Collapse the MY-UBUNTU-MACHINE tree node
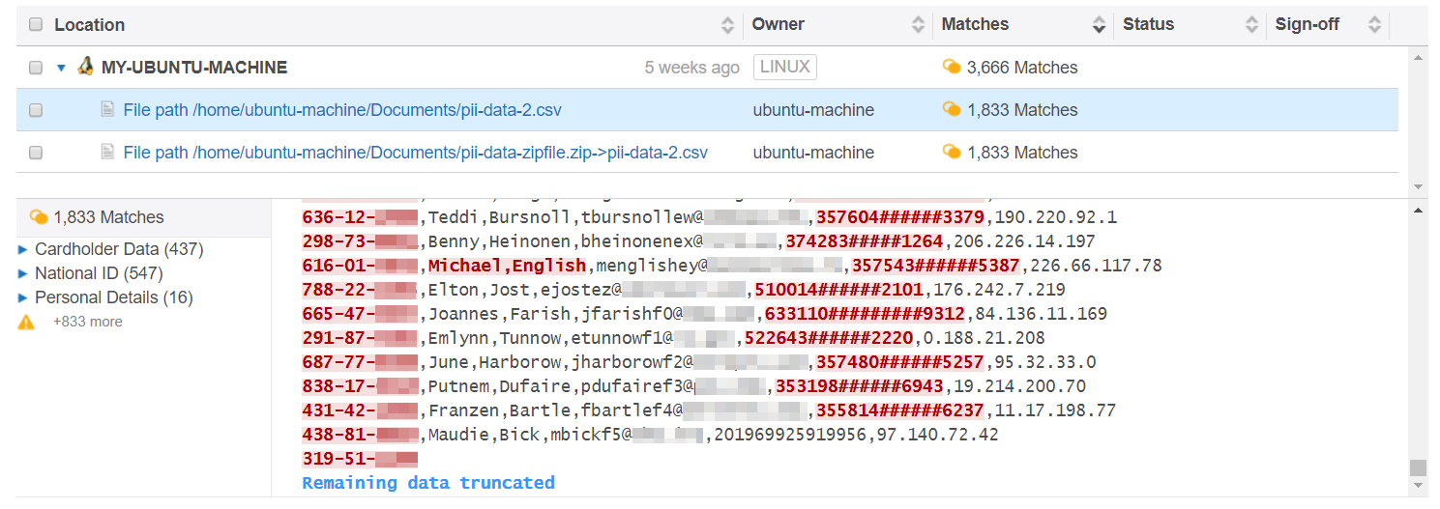The height and width of the screenshot is (509, 1440). pyautogui.click(x=61, y=68)
